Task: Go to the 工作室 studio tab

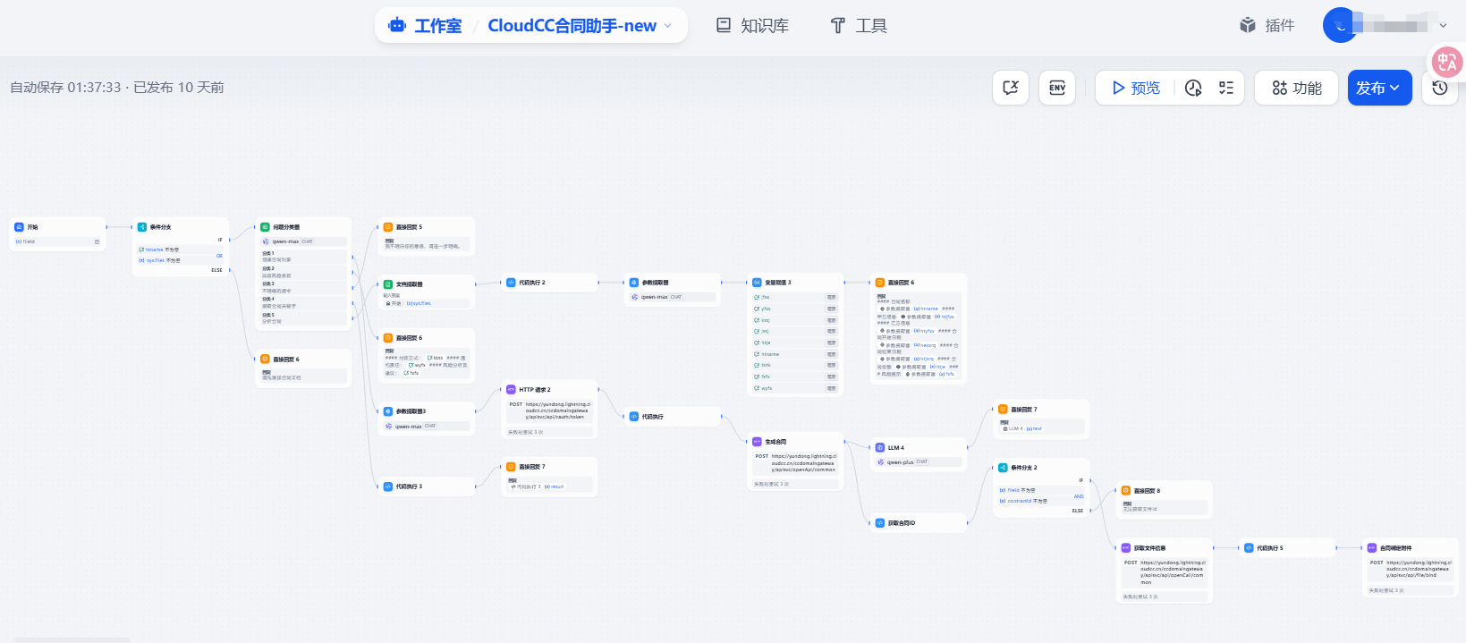Action: [426, 26]
